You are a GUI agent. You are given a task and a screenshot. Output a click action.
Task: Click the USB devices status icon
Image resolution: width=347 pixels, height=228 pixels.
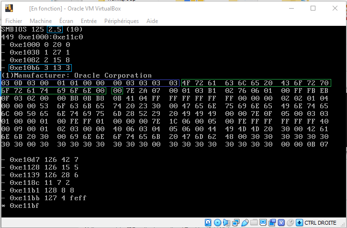coord(245,223)
